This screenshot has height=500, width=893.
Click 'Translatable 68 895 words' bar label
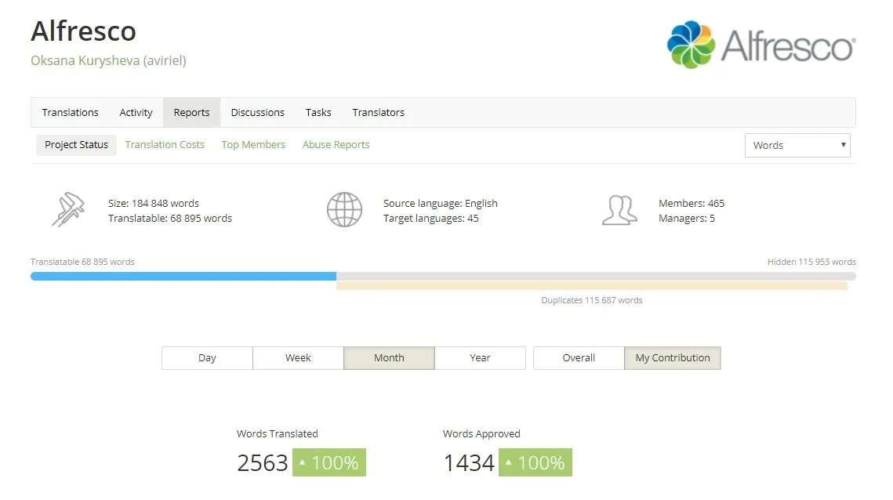(82, 262)
